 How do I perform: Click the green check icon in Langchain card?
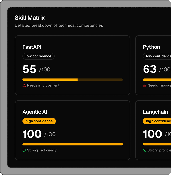click(145, 150)
